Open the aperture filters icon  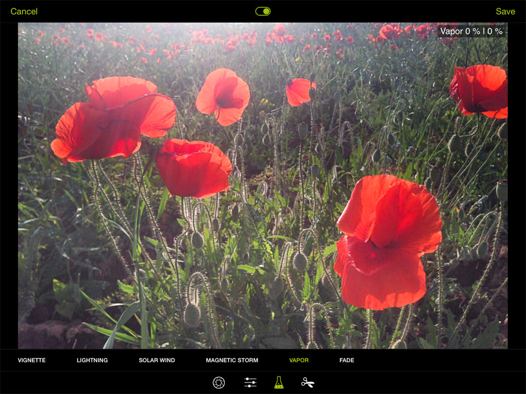tap(219, 383)
